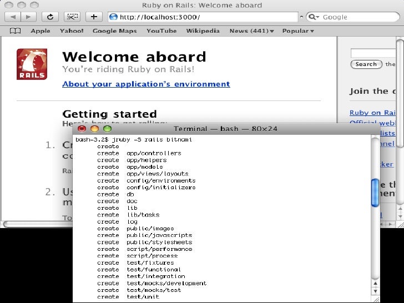Click the Rails logo image

pos(32,64)
